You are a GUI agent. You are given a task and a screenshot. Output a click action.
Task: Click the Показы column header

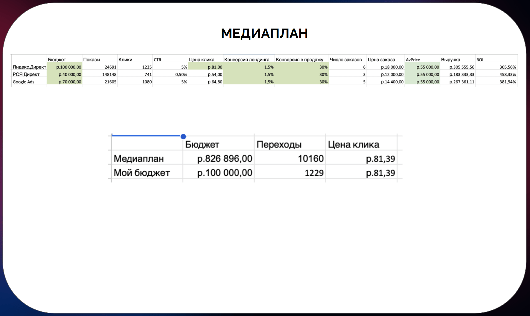click(x=92, y=60)
